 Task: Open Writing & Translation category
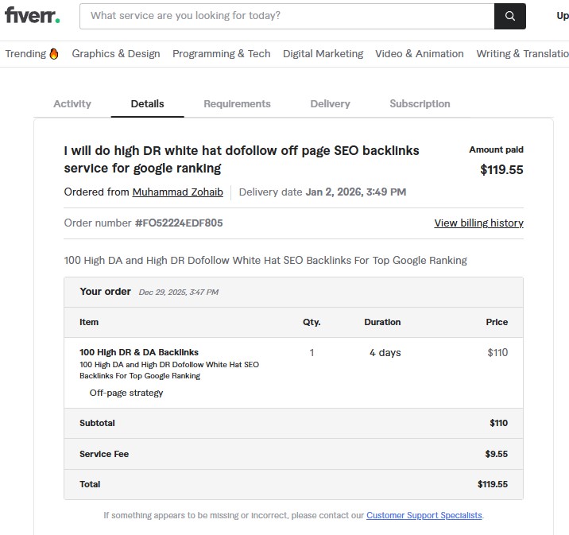click(522, 54)
